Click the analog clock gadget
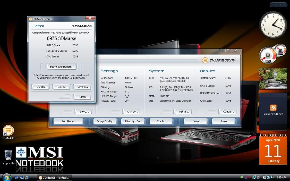This screenshot has height=181, width=290. click(x=273, y=25)
